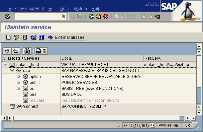Viewport: 203px width, 132px height.
Task: Toggle the INS insert mode indicator
Action: [187, 126]
